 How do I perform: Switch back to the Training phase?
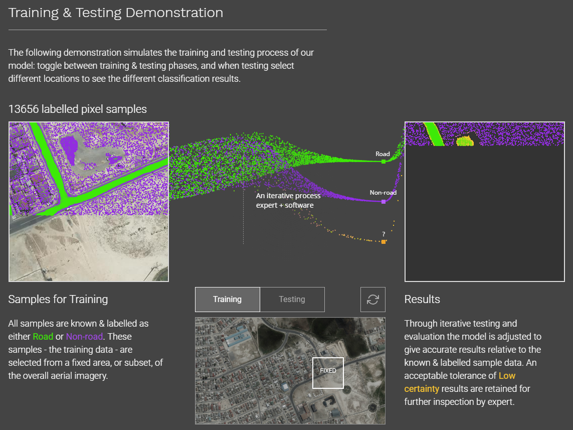coord(227,299)
